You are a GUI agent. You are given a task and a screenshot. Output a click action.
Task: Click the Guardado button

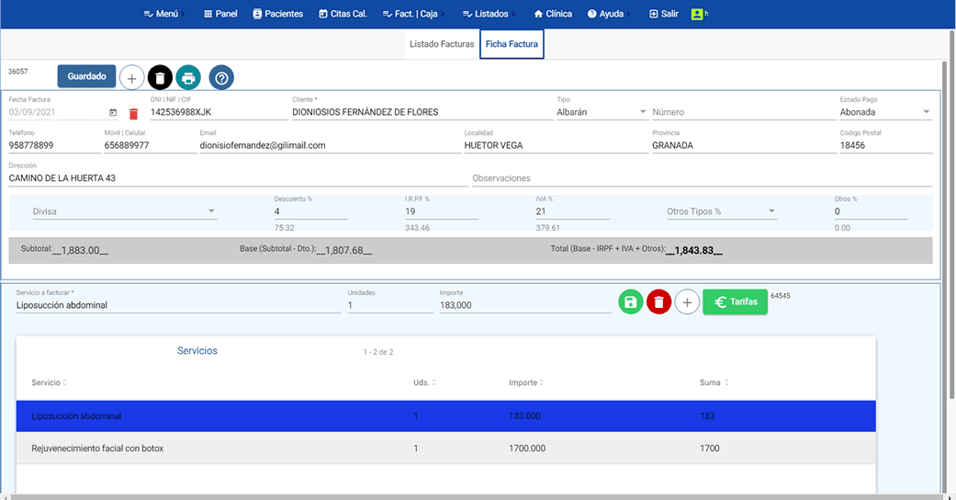tap(86, 76)
